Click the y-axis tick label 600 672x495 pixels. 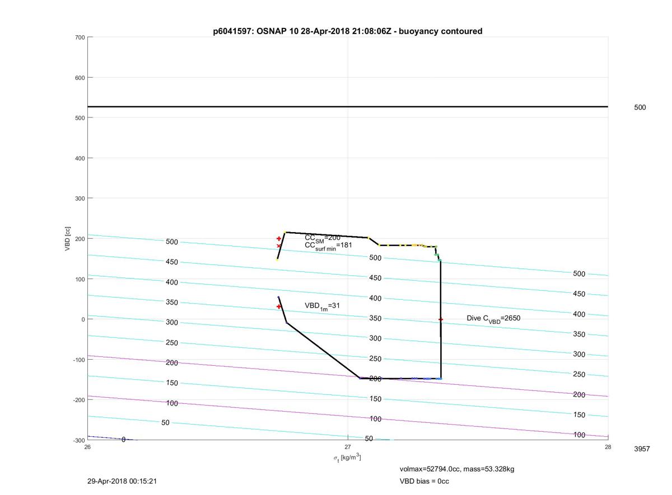pyautogui.click(x=79, y=78)
